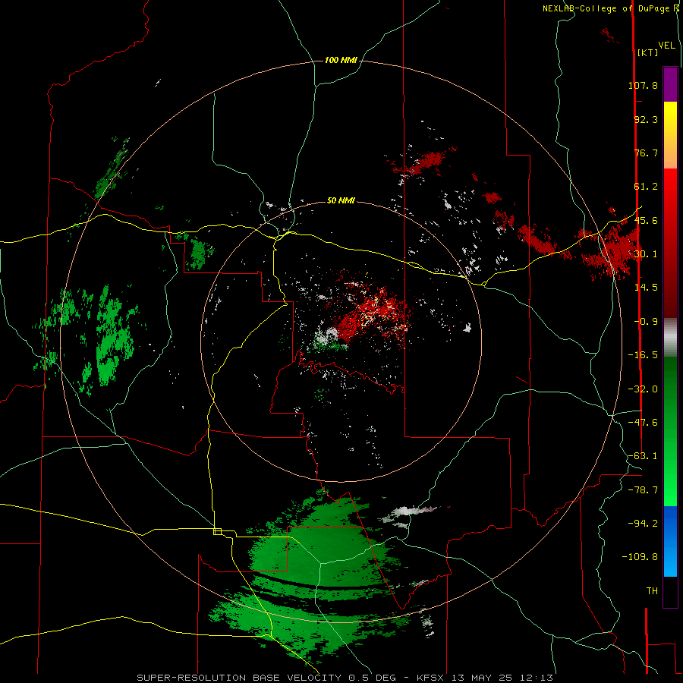Click the 100 NMI range ring label

[x=341, y=60]
